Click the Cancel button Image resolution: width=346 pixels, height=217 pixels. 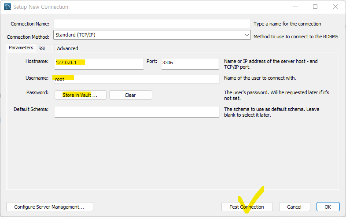point(294,207)
